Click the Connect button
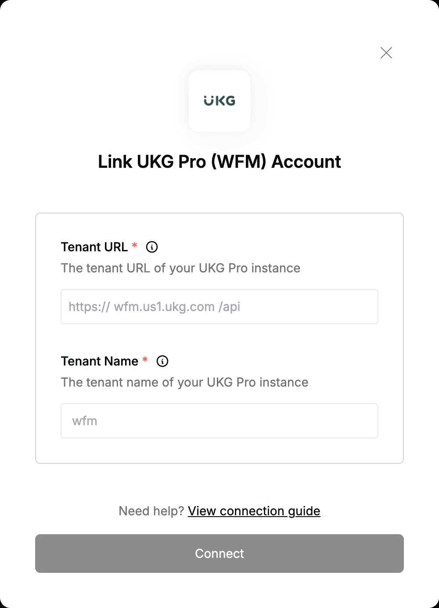The image size is (439, 608). click(x=219, y=554)
